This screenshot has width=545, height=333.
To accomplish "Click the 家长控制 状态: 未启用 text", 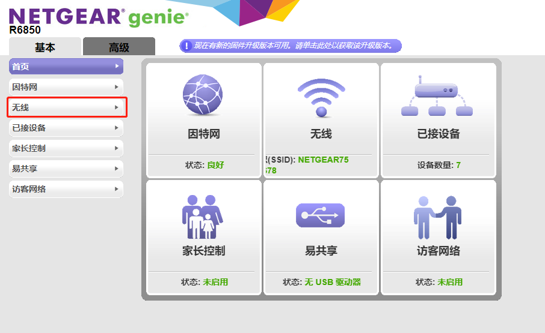I will tap(205, 282).
